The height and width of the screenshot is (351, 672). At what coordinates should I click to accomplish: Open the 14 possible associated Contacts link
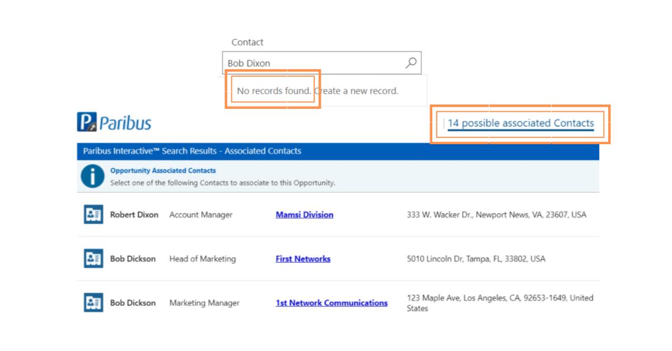pyautogui.click(x=521, y=123)
